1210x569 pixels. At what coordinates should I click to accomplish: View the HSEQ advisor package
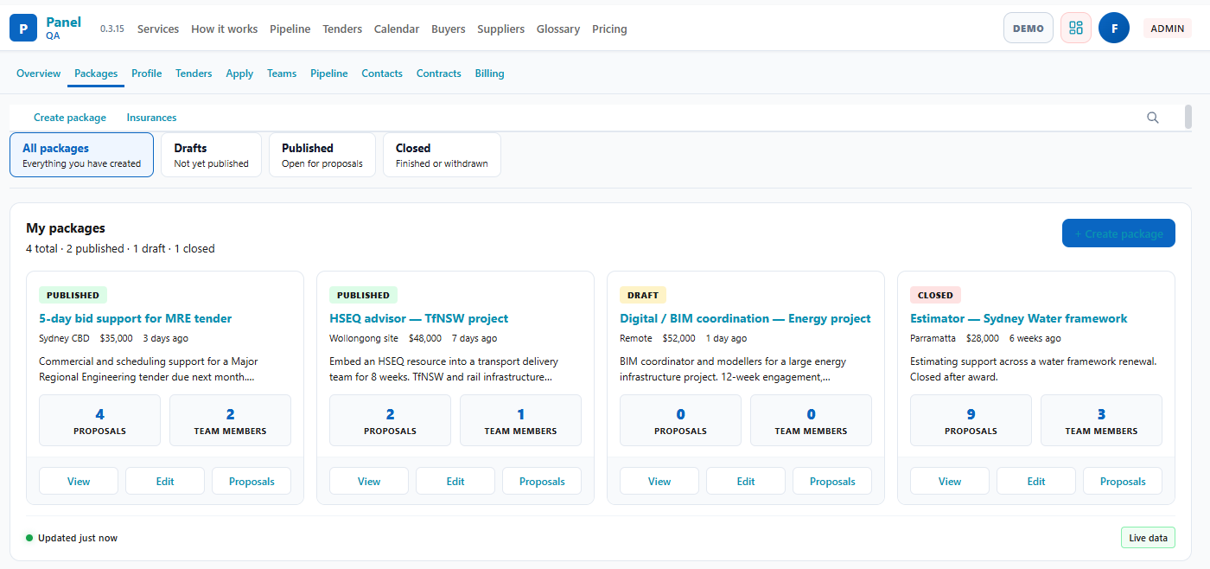point(369,482)
